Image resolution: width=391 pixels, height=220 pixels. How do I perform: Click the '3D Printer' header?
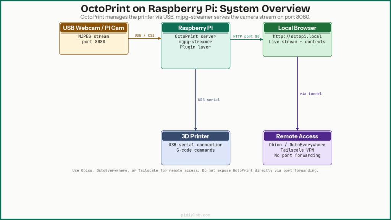(195, 136)
